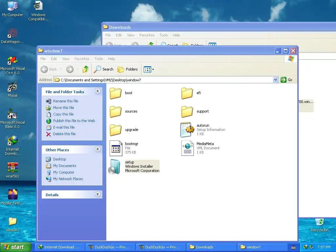Image resolution: width=336 pixels, height=252 pixels.
Task: Select the autorun setup information file icon
Action: tap(187, 130)
